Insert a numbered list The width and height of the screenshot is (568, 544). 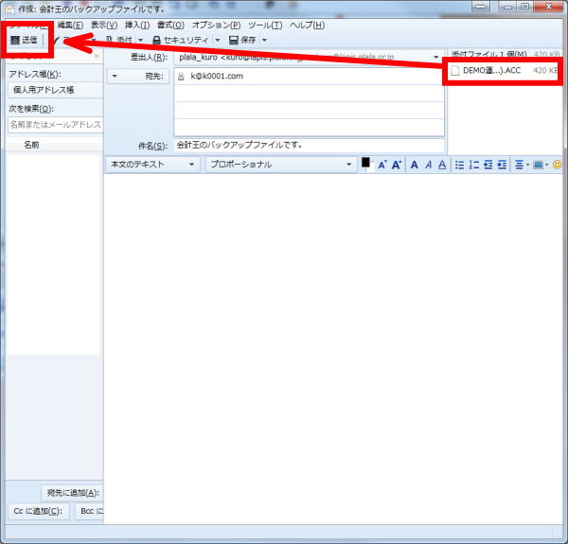474,165
